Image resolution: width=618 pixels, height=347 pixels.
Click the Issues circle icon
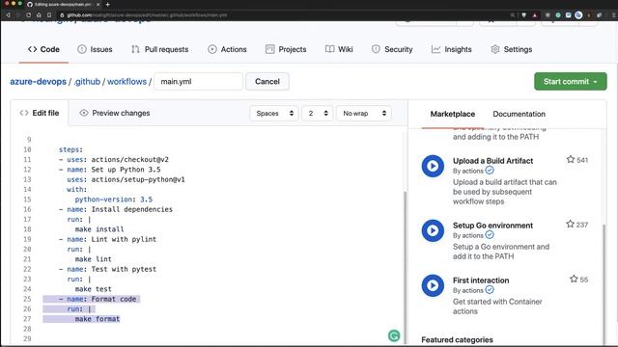pyautogui.click(x=82, y=49)
